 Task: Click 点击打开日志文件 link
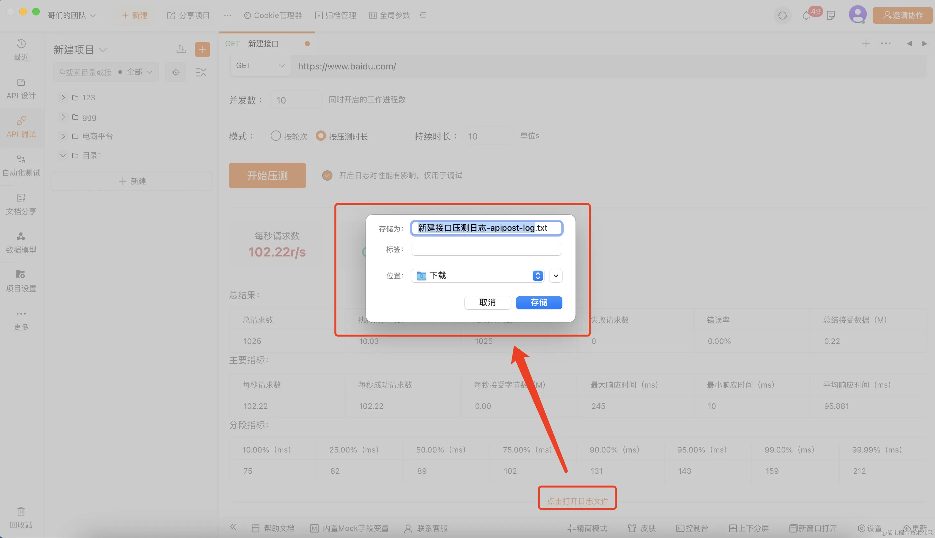coord(577,501)
